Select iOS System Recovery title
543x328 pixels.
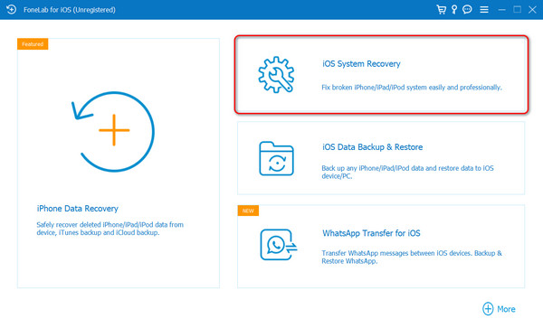coord(361,64)
